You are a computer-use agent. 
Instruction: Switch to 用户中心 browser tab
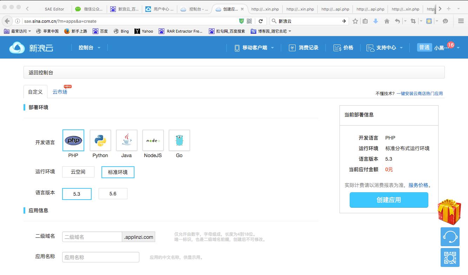click(x=160, y=9)
